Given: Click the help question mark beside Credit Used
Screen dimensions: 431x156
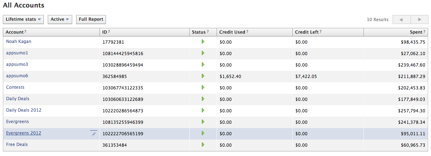Looking at the screenshot, I should tap(247, 32).
